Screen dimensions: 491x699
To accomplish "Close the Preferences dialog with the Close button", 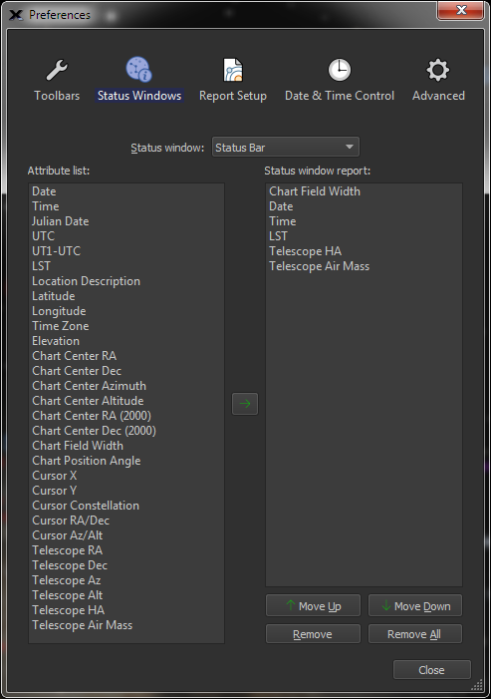I will (x=432, y=669).
